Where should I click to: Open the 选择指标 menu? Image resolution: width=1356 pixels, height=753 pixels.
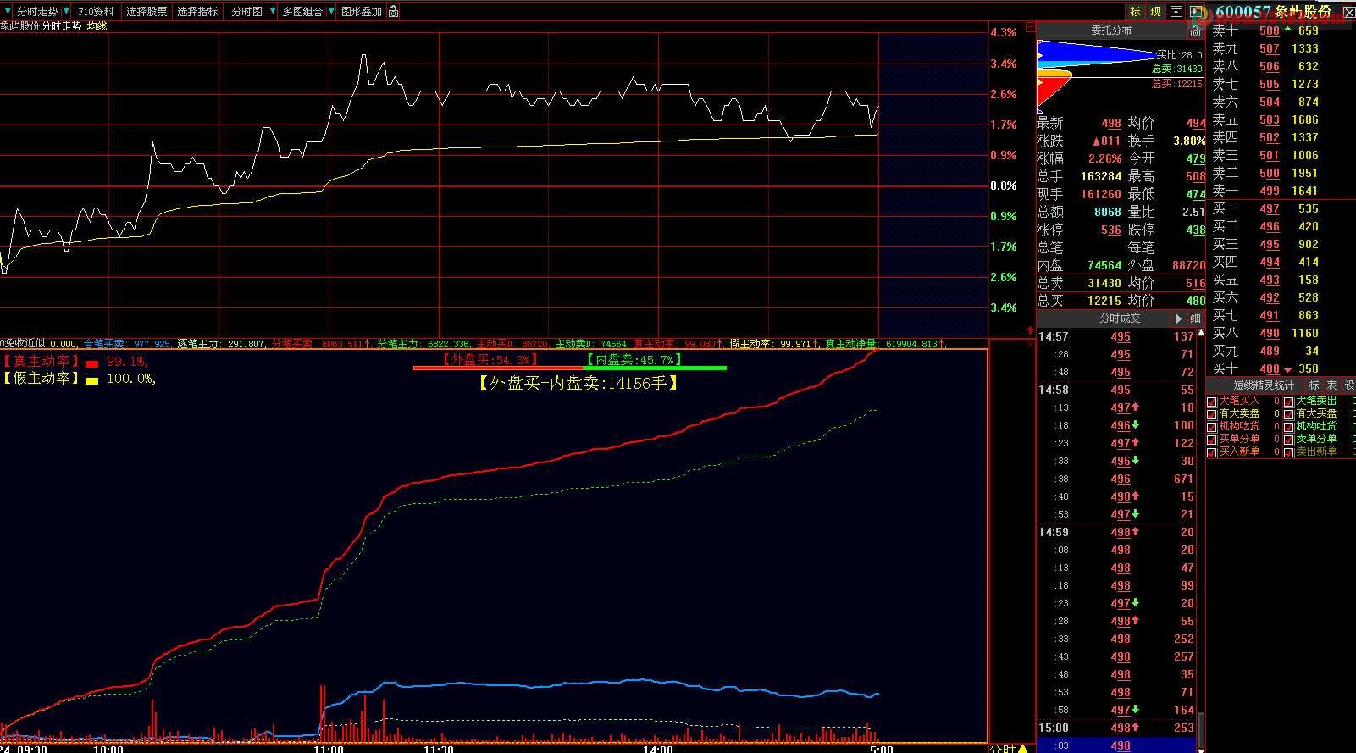tap(197, 12)
